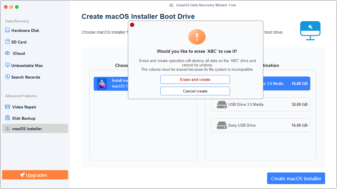
Task: Select the 32.00 GB USB Drive 3.0 Media
Action: 260,104
